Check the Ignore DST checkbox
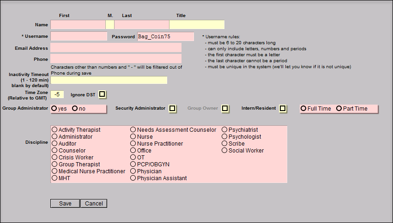This screenshot has height=223, width=393. [x=102, y=94]
